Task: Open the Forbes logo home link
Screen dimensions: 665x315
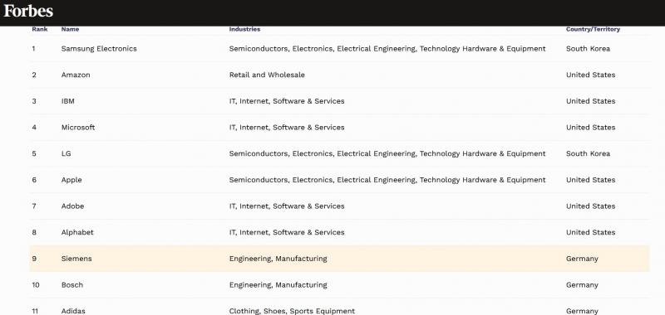Action: [x=28, y=11]
